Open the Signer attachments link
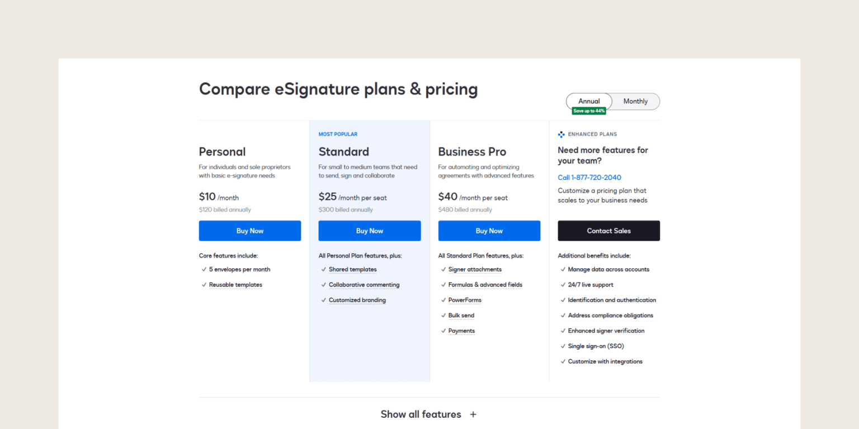This screenshot has height=429, width=859. tap(475, 269)
